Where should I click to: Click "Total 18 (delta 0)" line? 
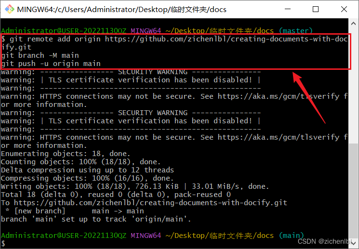tap(116, 195)
